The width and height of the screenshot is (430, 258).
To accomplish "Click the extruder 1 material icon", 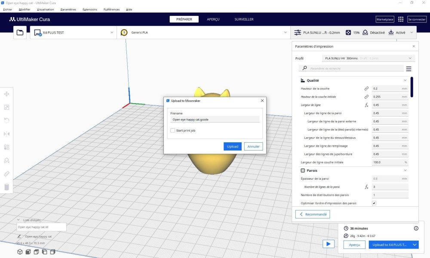I will (124, 33).
